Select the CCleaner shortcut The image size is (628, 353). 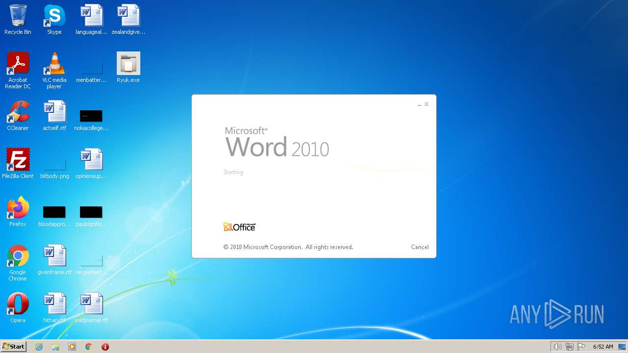pyautogui.click(x=18, y=116)
